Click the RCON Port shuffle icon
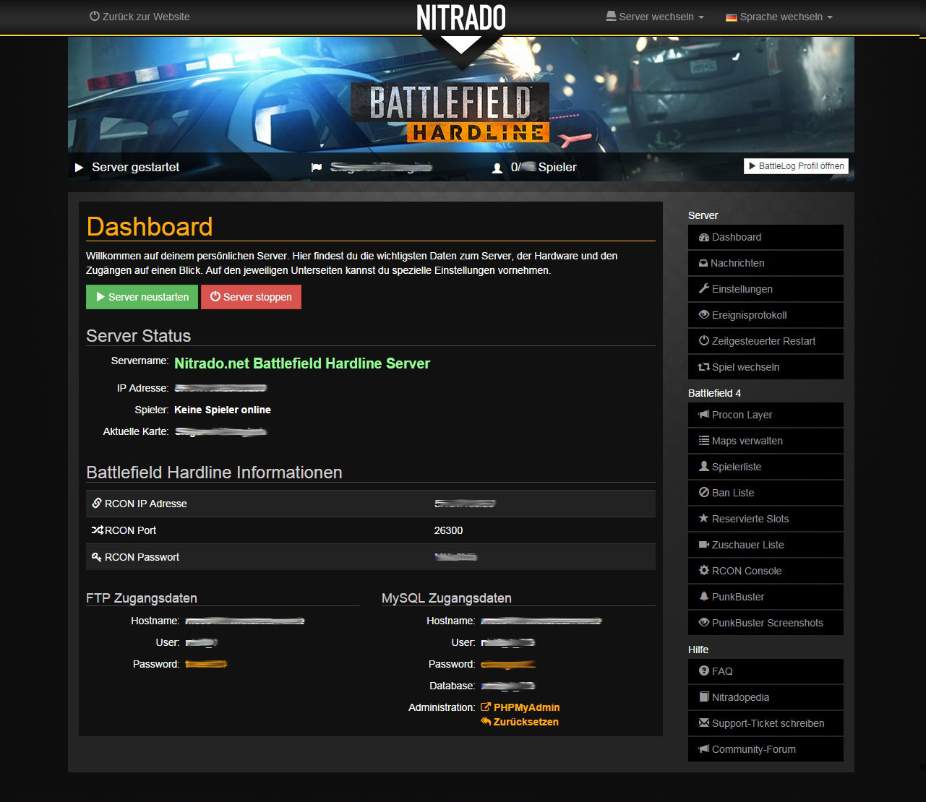This screenshot has height=802, width=926. click(98, 530)
